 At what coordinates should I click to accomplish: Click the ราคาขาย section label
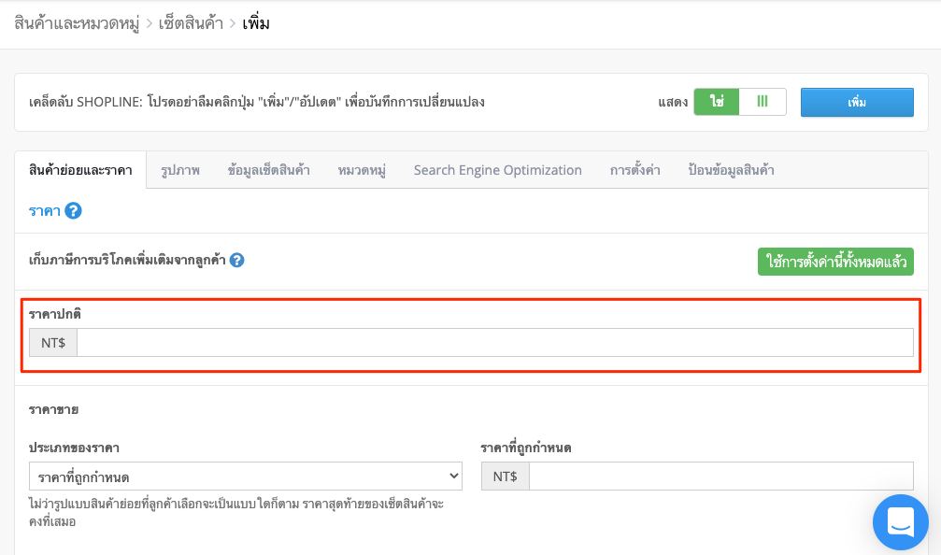[53, 410]
